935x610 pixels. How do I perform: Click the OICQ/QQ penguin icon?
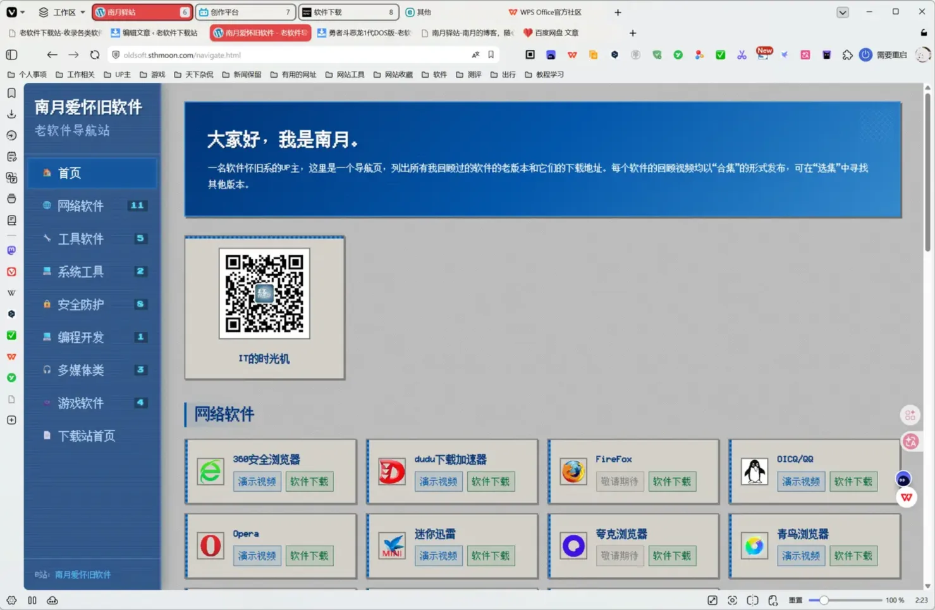pyautogui.click(x=754, y=472)
